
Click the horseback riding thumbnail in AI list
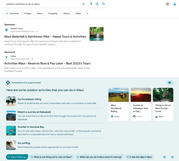(x=11, y=101)
